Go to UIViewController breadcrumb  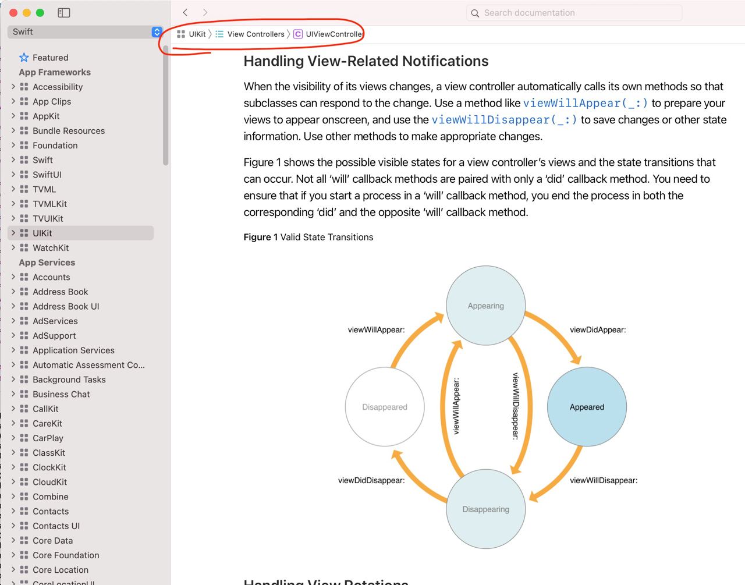[x=335, y=34]
